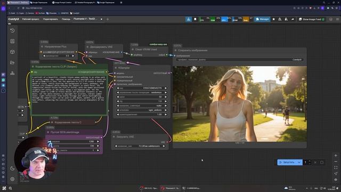
Task: Collapse the KSampler node header dot
Action: 116,68
